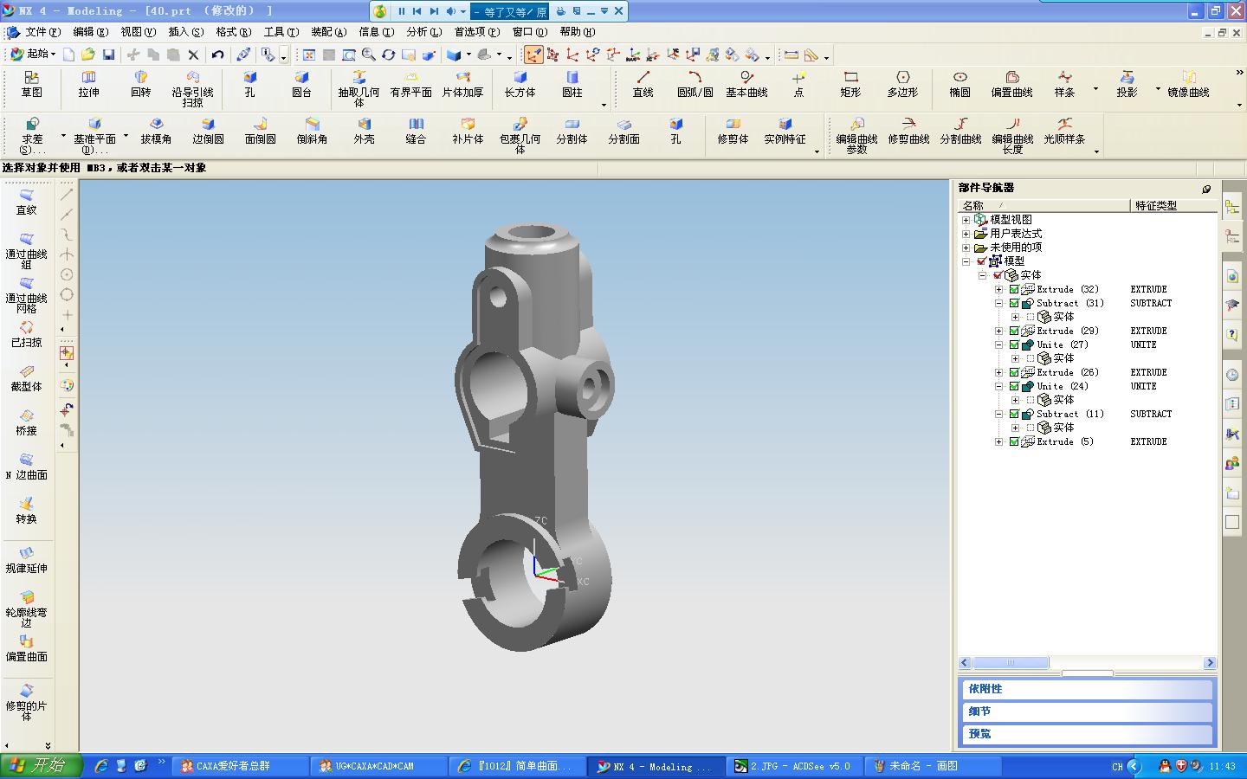Open the 插入 insert menu

coord(185,32)
